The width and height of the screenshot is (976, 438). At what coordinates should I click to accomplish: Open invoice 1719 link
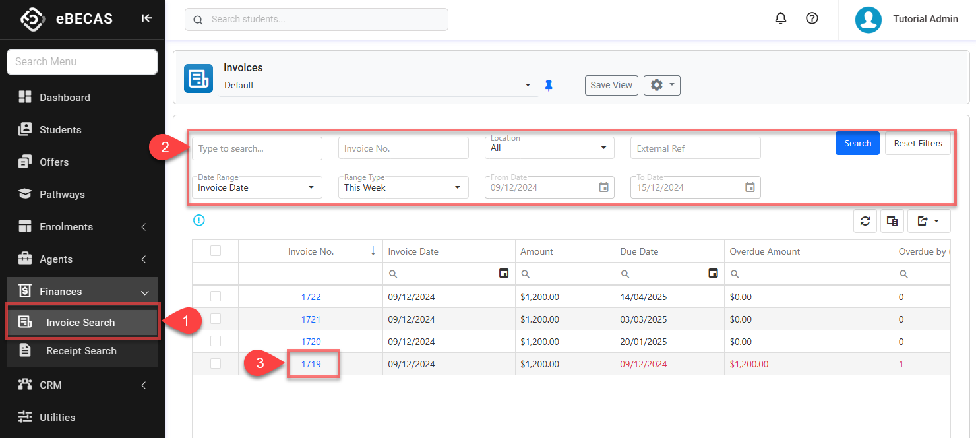[311, 364]
